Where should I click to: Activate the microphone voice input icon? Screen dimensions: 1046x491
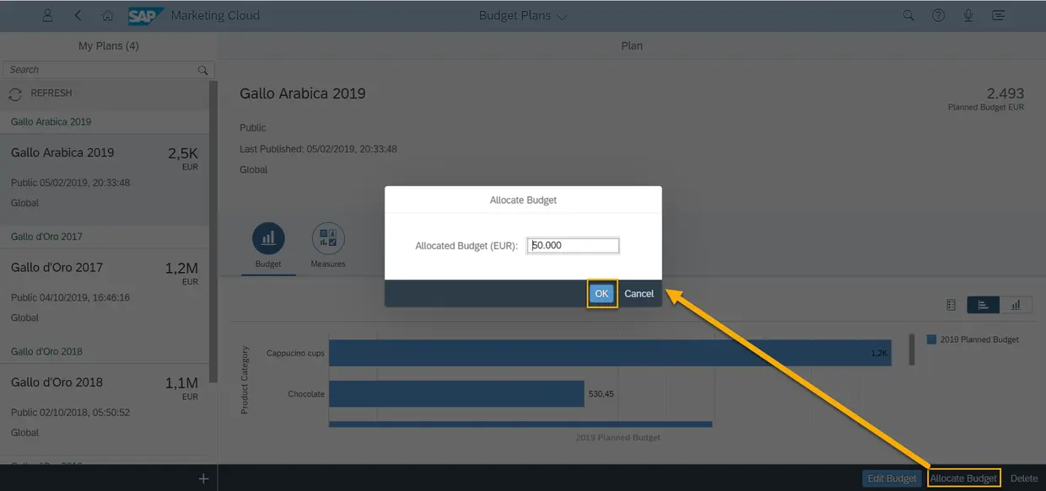pos(968,15)
